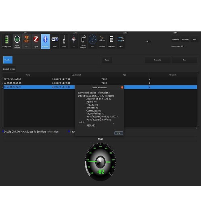Click the S.A.I.L. title label

pyautogui.click(x=148, y=42)
